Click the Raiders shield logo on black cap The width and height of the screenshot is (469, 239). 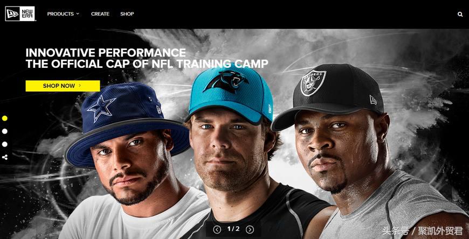coord(313,82)
